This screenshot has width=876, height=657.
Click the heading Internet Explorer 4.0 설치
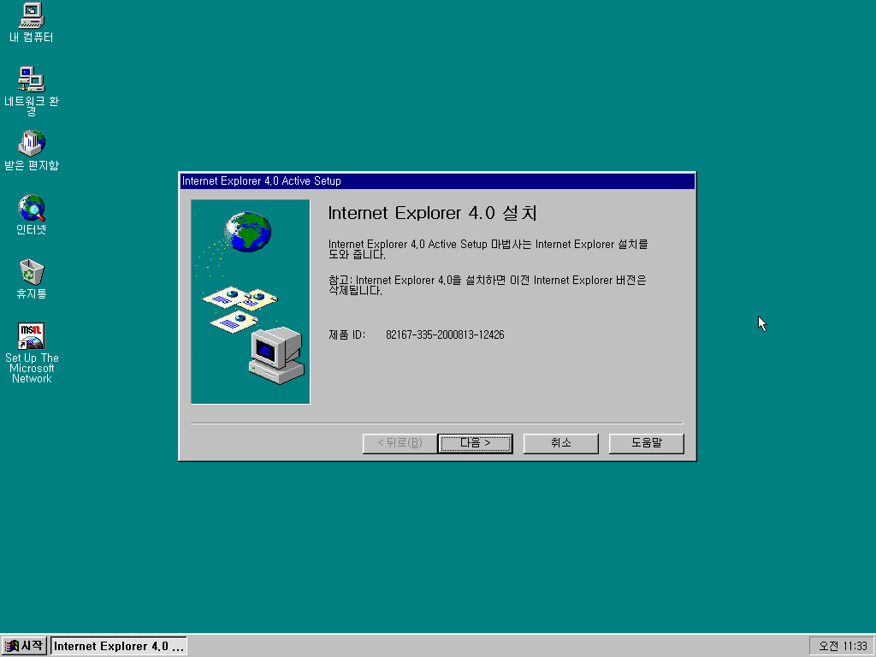(432, 213)
